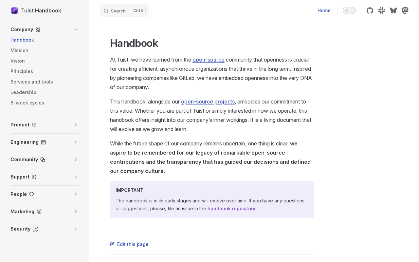Open the GitHub icon link
Screen dimensions: 419x262
click(x=370, y=10)
